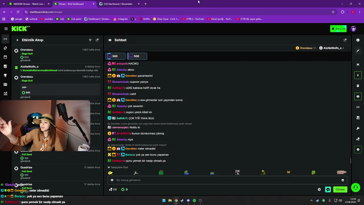
Task: Open the video clip icon in sidebar
Action: point(5,85)
